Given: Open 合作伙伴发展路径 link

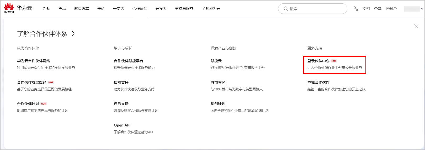Looking at the screenshot, I should 32,82.
